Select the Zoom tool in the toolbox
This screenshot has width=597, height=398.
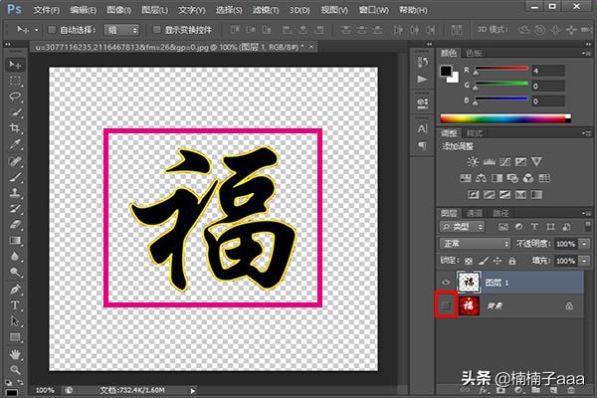pyautogui.click(x=15, y=369)
